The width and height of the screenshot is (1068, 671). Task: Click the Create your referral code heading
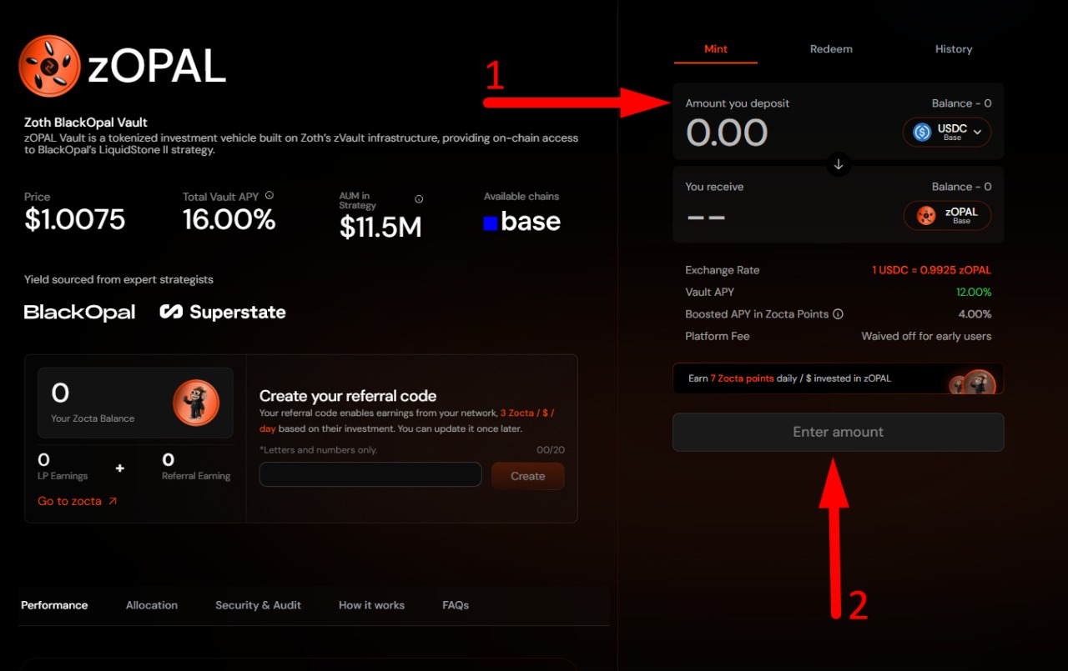348,396
